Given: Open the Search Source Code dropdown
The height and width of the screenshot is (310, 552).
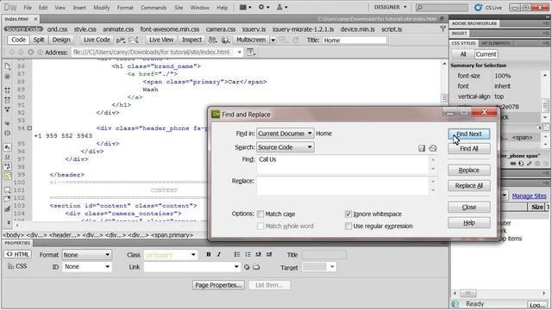Looking at the screenshot, I should point(285,147).
